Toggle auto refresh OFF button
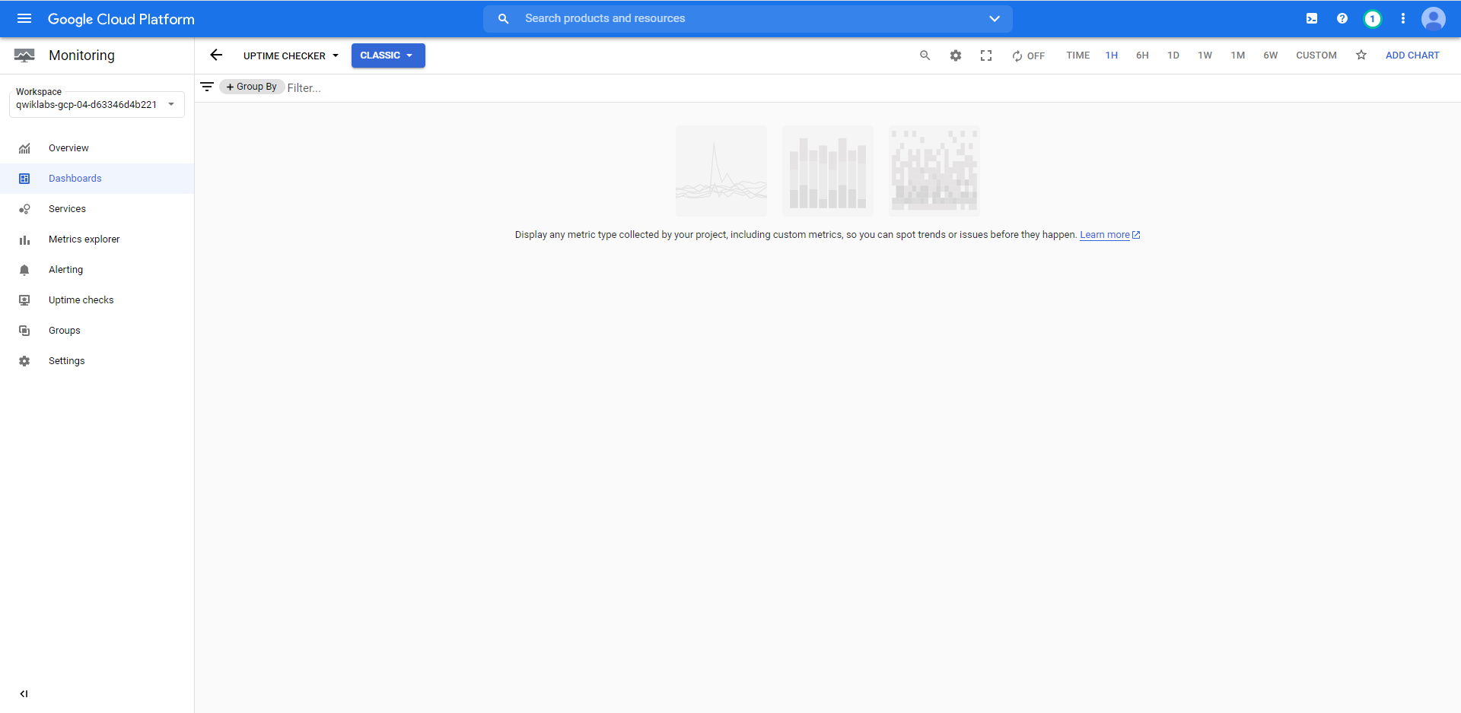The width and height of the screenshot is (1461, 713). 1028,55
